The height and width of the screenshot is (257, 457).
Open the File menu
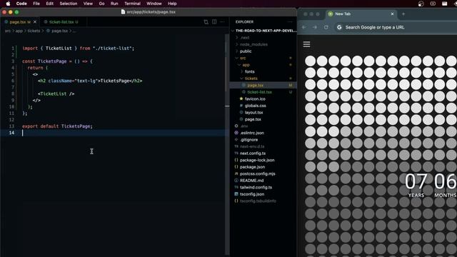coord(36,4)
